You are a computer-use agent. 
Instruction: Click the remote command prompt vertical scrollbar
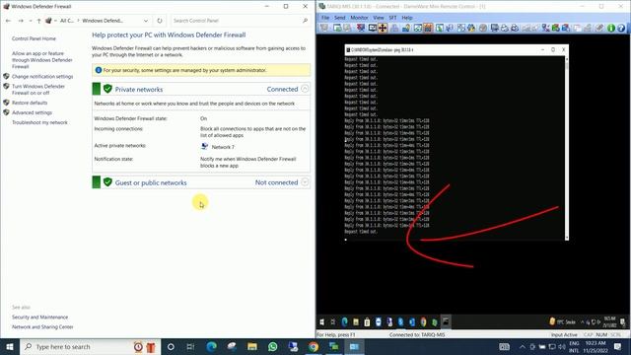[567, 148]
